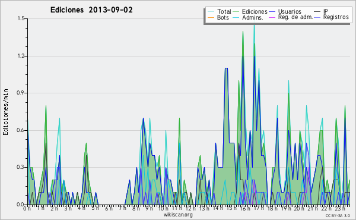
Task: Click the '21 h' x-axis tick label
Action: (313, 208)
